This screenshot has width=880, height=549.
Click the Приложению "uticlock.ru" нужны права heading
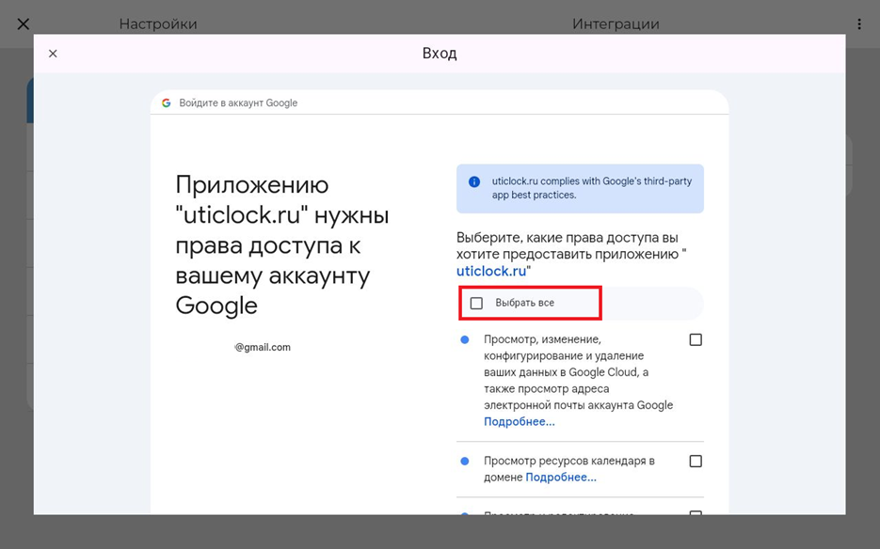pos(282,245)
